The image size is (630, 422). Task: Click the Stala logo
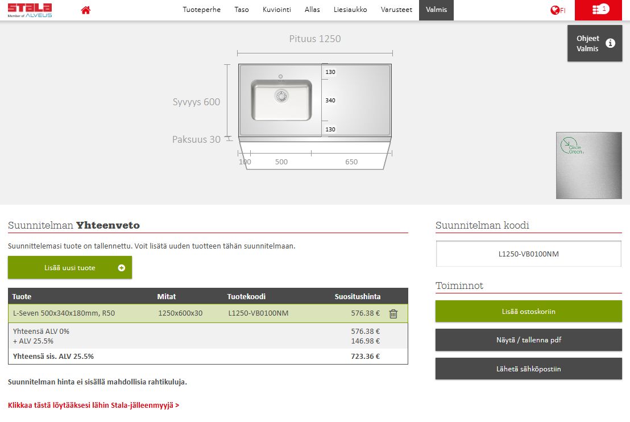(x=30, y=10)
